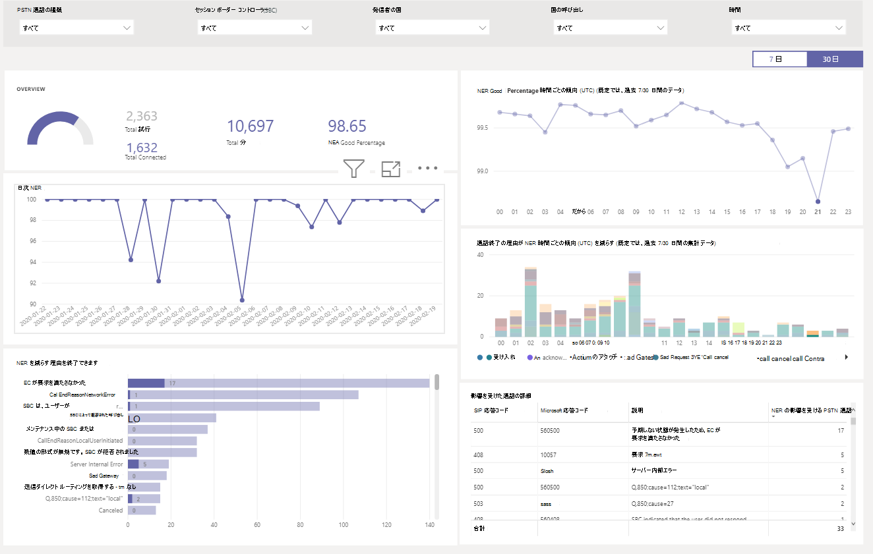Select the 2020-02-05 lowest point on daily NER
This screenshot has width=873, height=554.
(242, 300)
